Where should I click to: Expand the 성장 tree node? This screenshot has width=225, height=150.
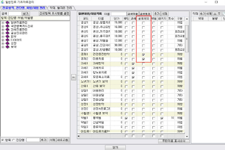click(3, 43)
